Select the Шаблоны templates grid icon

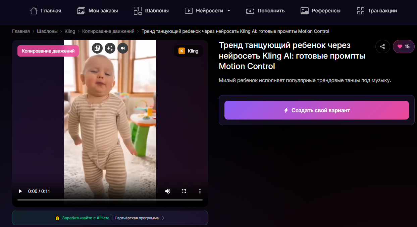137,10
